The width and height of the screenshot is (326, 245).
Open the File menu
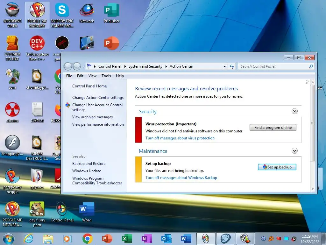point(69,76)
